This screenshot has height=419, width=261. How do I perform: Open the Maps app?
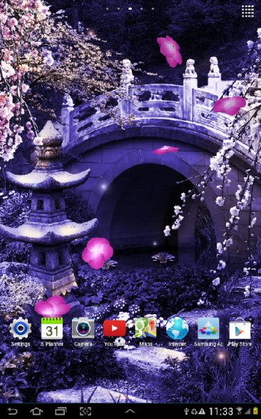coord(146,332)
